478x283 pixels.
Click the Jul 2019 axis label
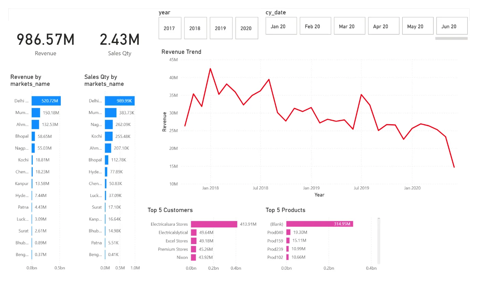pyautogui.click(x=362, y=188)
